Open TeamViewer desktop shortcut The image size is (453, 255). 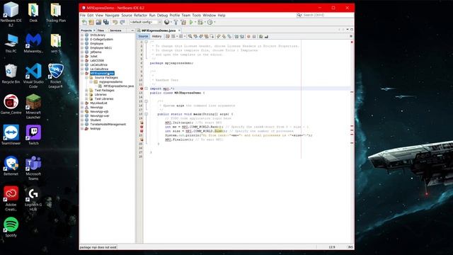11,135
